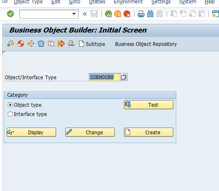Click the green Back icon
This screenshot has width=219, height=191.
pyautogui.click(x=108, y=14)
